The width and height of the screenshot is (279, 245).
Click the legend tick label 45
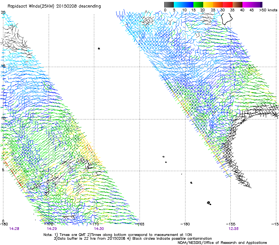(x=251, y=10)
